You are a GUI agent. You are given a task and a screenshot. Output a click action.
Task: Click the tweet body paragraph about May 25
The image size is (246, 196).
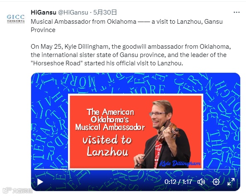coord(131,55)
